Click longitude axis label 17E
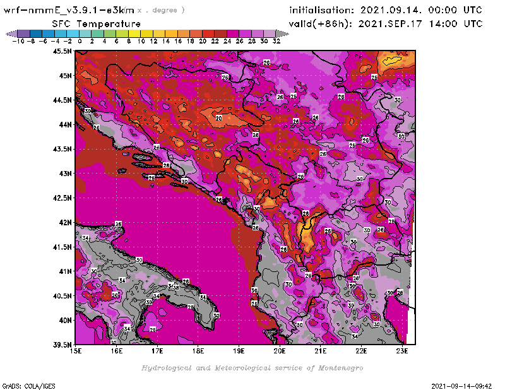 (x=157, y=351)
